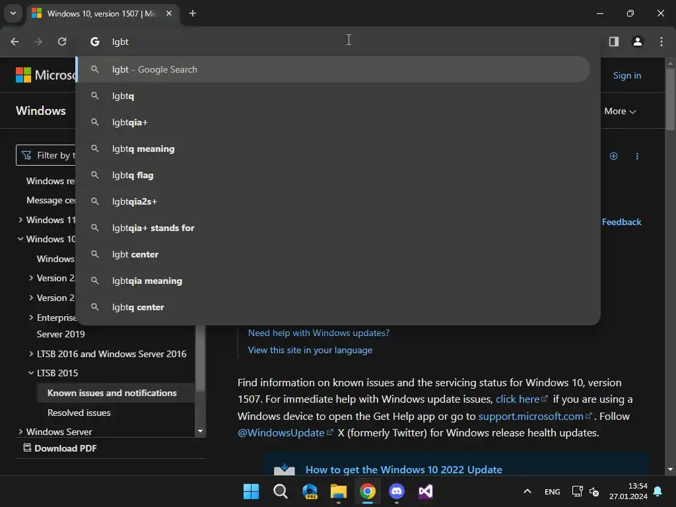Choose the lgbtq suggestion
Viewport: 676px width, 507px height.
pyautogui.click(x=333, y=96)
